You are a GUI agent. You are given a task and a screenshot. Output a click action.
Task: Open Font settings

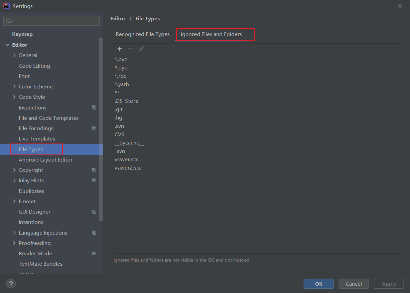pos(24,76)
